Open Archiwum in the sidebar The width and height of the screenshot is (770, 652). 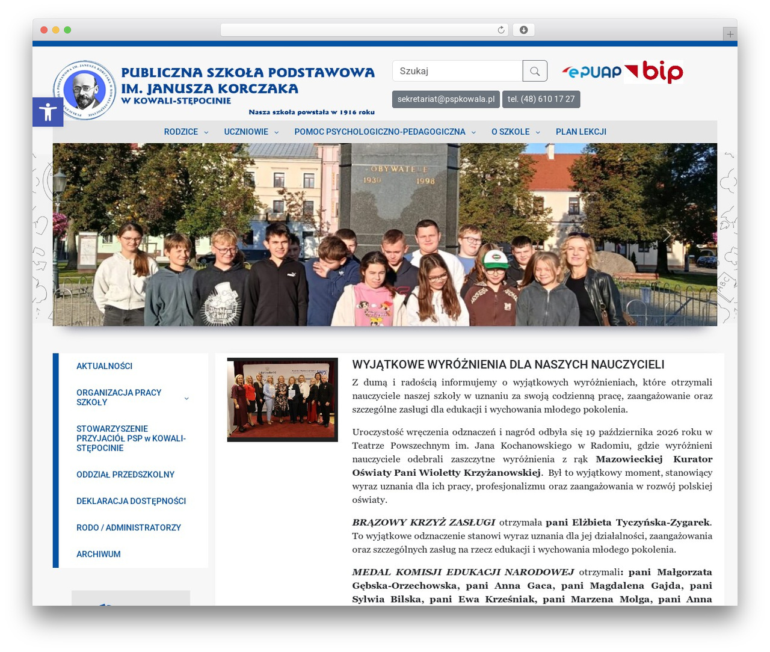(99, 554)
